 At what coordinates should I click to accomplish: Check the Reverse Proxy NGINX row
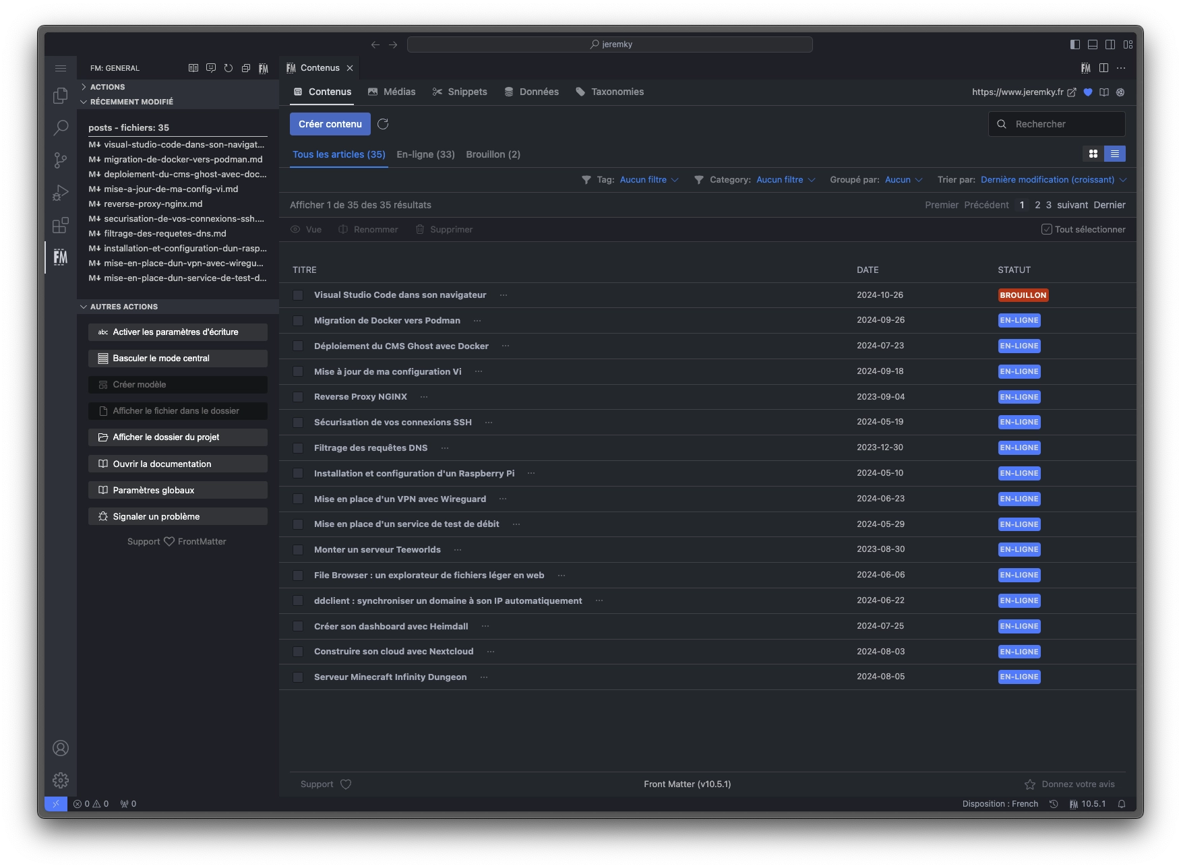[298, 397]
